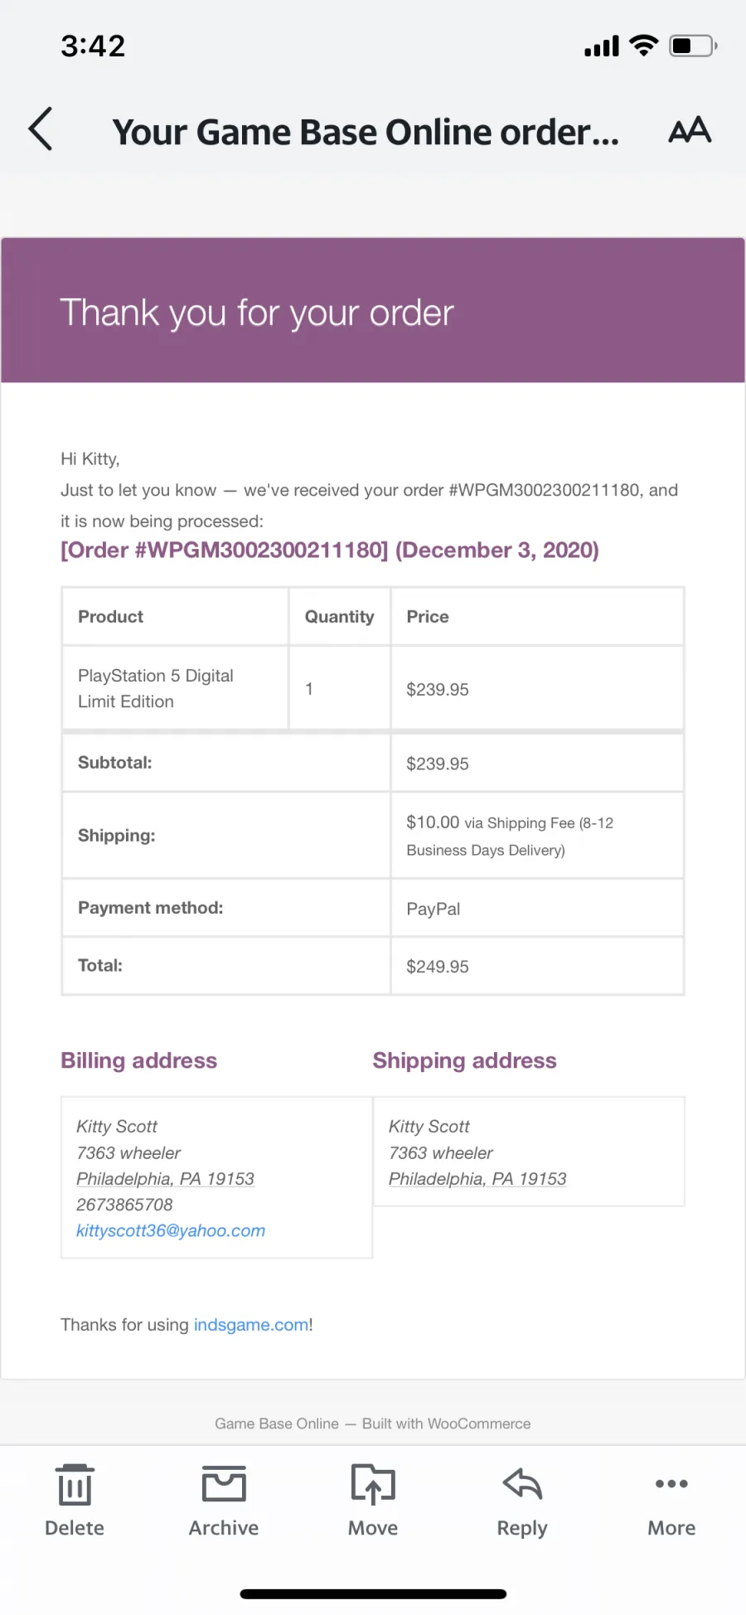Image resolution: width=746 pixels, height=1615 pixels.
Task: Tap the Wi-Fi status icon
Action: click(x=643, y=46)
